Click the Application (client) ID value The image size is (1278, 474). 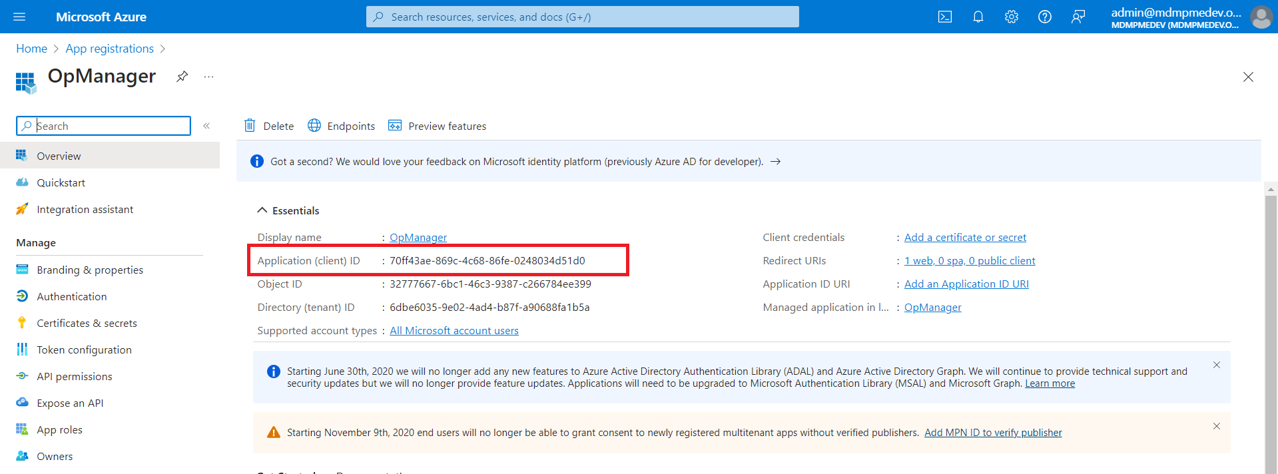[x=487, y=261]
